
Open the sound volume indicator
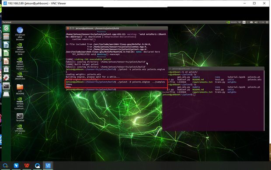click(x=256, y=22)
